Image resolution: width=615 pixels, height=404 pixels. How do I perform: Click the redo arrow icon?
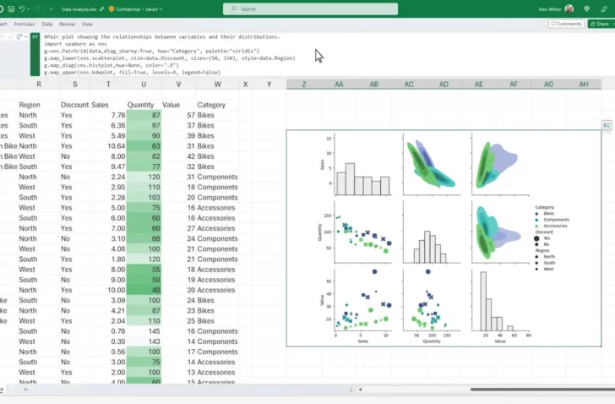click(37, 8)
